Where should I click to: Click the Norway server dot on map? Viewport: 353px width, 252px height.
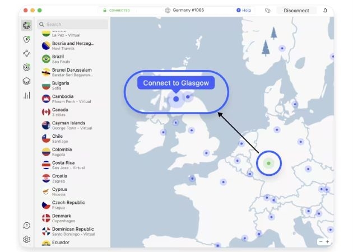tap(282, 48)
